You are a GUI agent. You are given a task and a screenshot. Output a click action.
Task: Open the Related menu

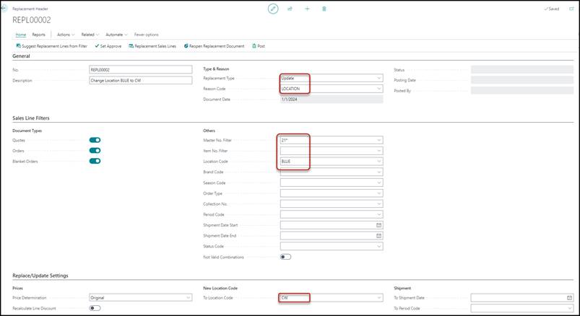point(90,35)
